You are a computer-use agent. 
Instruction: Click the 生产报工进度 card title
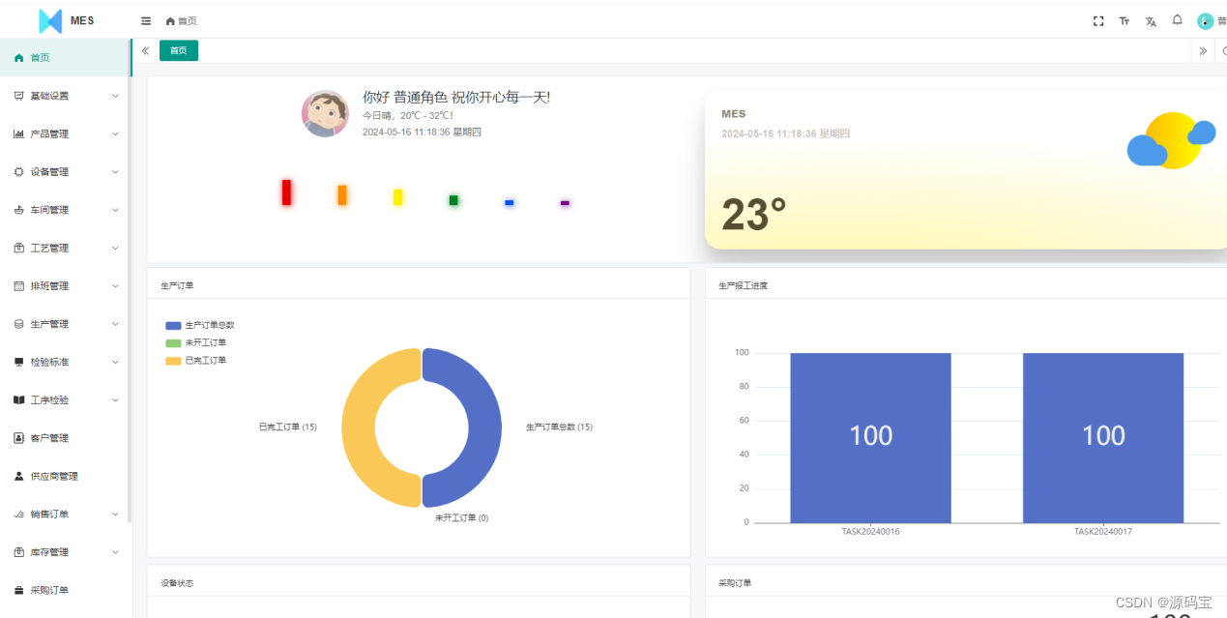tap(743, 285)
